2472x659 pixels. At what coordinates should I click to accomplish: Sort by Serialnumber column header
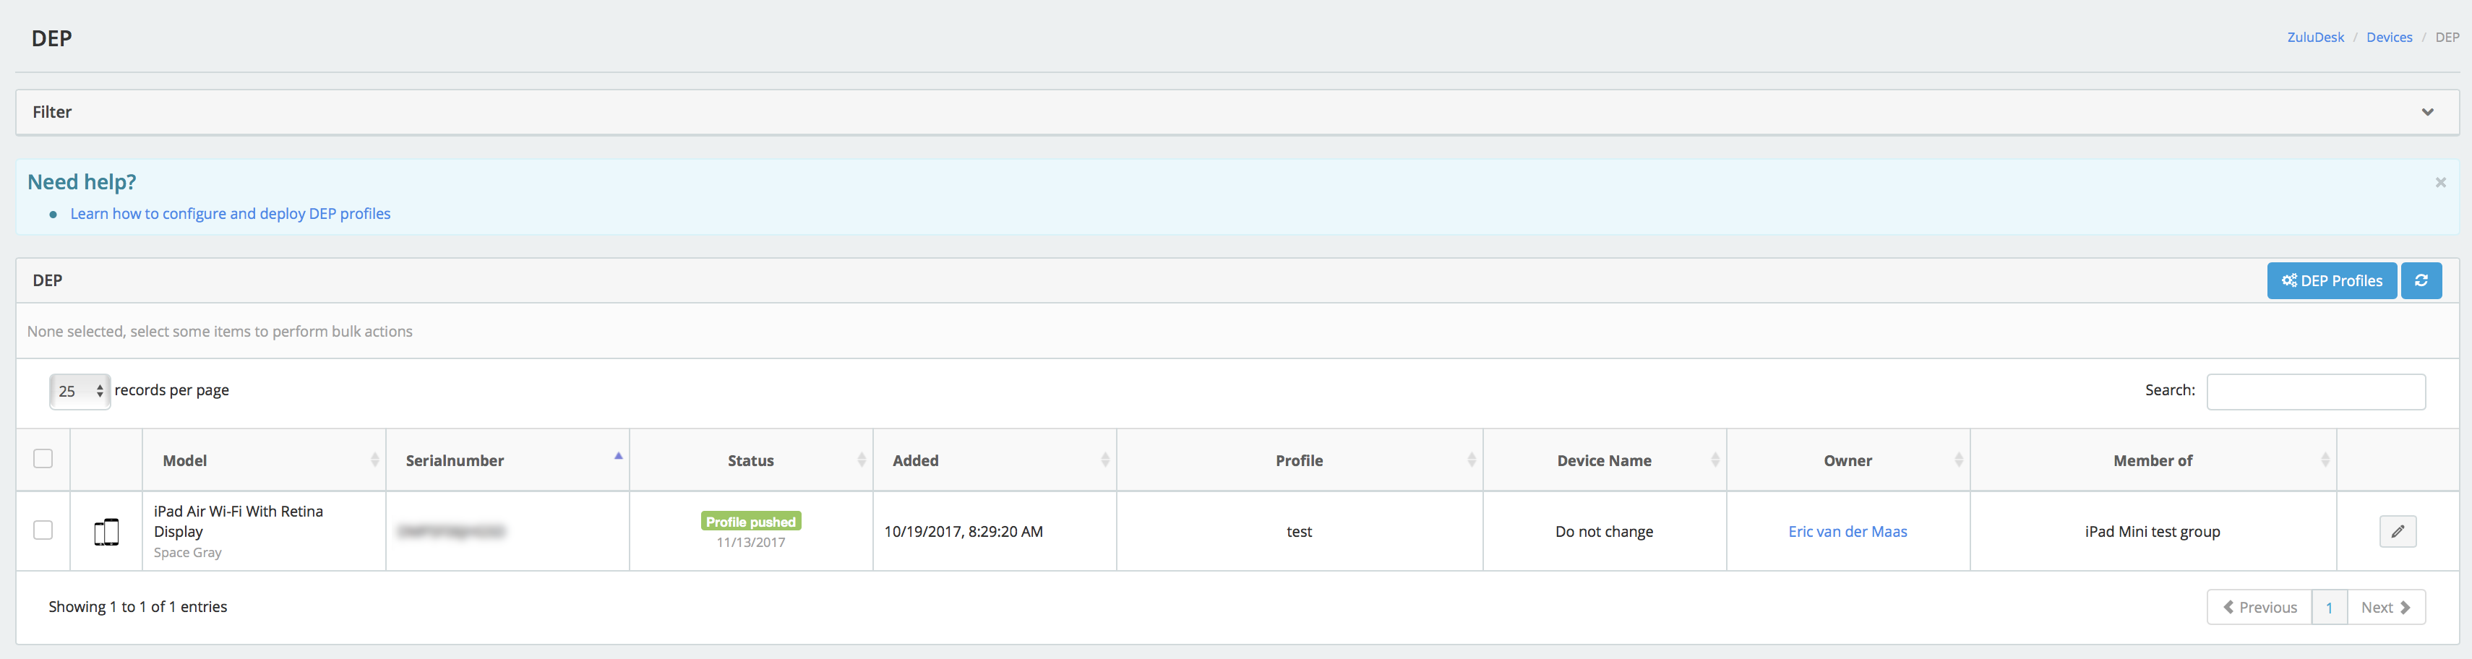[507, 460]
